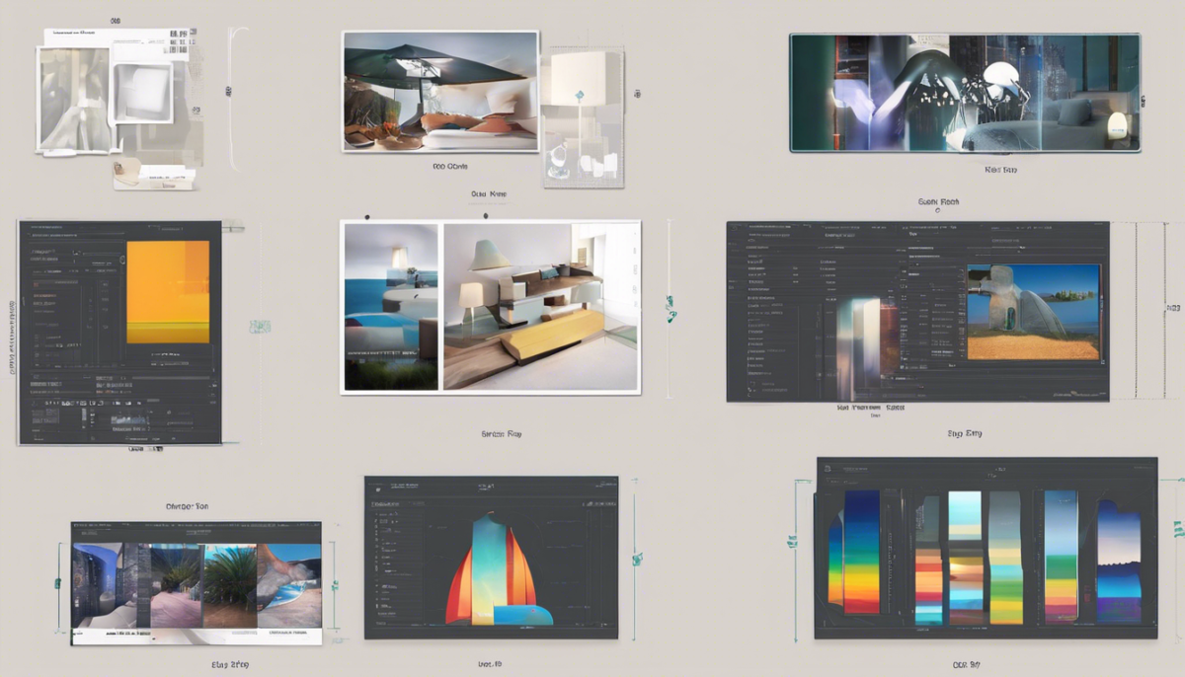Open the first dark corridor thumbnail in the photo strip
This screenshot has height=677, width=1185.
tap(97, 586)
